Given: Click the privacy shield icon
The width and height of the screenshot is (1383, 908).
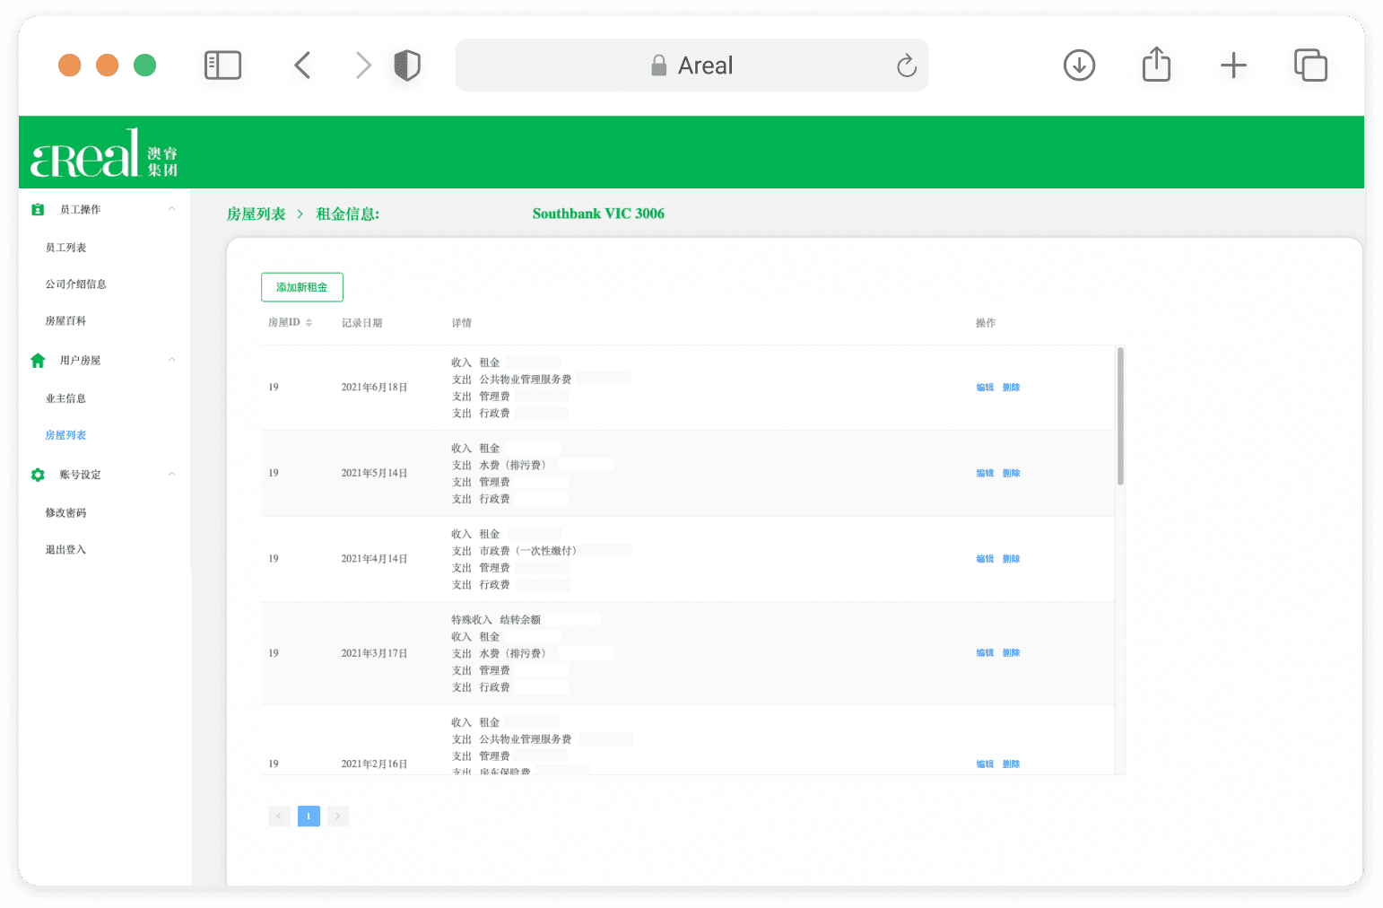Looking at the screenshot, I should click(x=407, y=65).
